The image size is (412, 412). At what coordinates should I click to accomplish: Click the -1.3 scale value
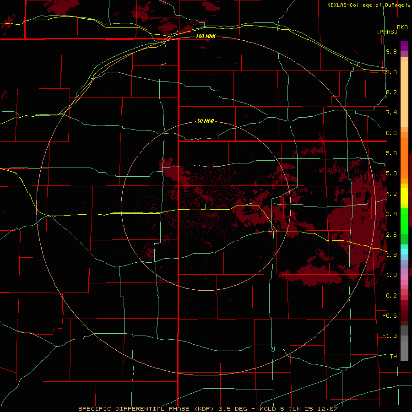pyautogui.click(x=390, y=336)
